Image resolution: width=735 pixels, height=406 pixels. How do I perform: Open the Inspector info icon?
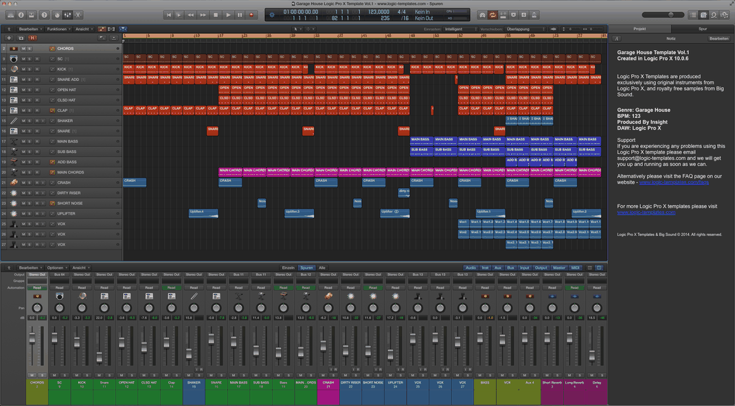pos(21,15)
